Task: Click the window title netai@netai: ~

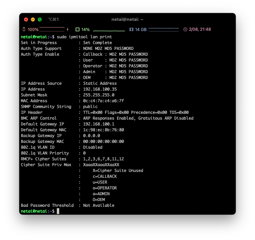Action: [x=127, y=19]
